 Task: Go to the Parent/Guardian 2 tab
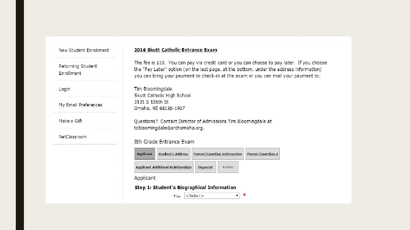[x=262, y=154]
